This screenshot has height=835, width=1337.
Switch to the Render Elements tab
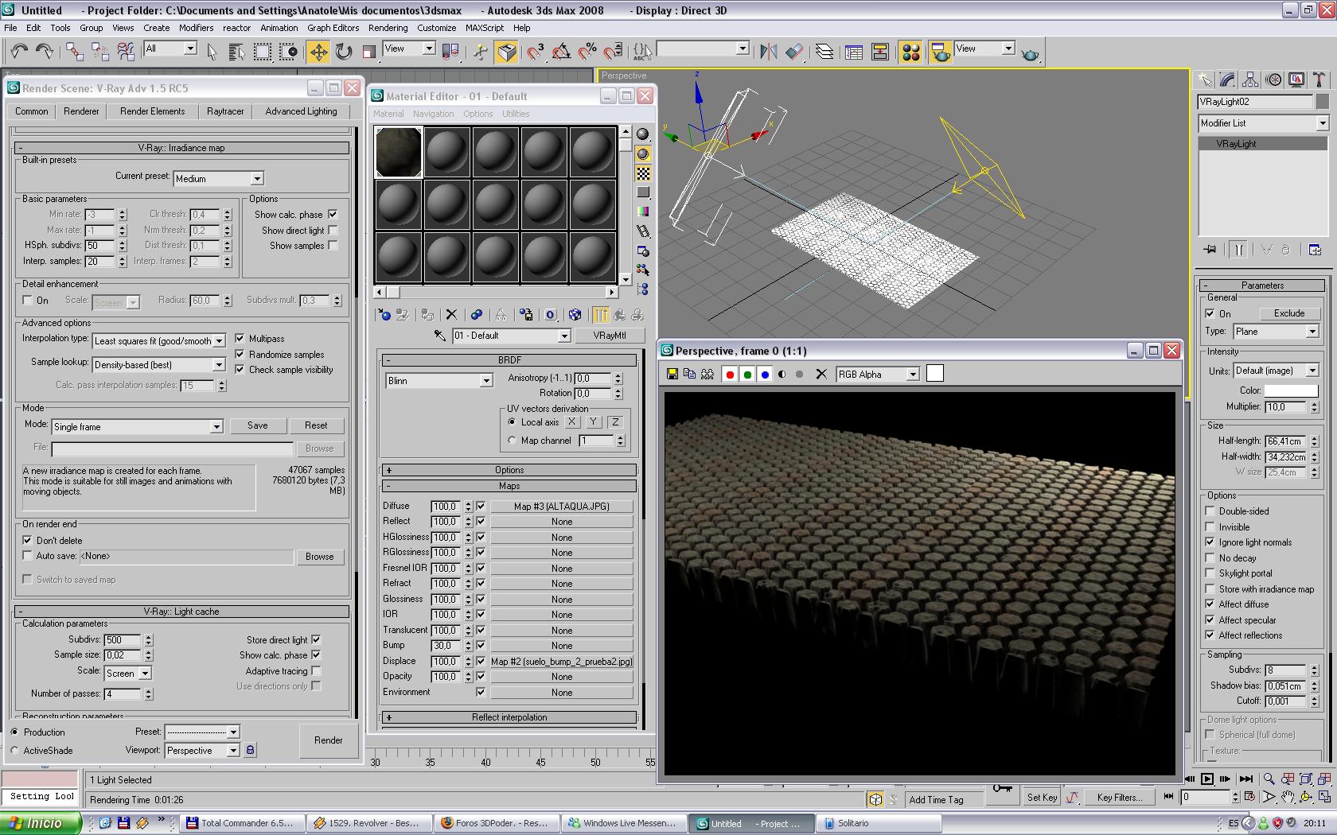(x=152, y=111)
